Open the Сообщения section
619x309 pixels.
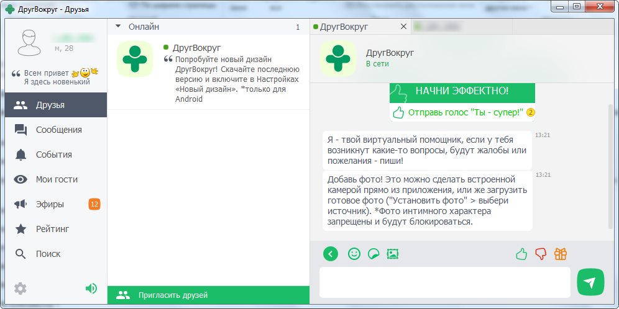click(x=56, y=130)
